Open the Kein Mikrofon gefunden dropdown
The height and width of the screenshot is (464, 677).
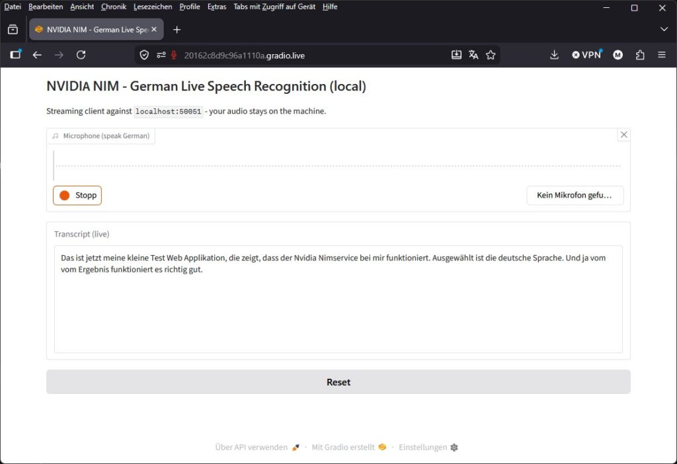coord(575,195)
